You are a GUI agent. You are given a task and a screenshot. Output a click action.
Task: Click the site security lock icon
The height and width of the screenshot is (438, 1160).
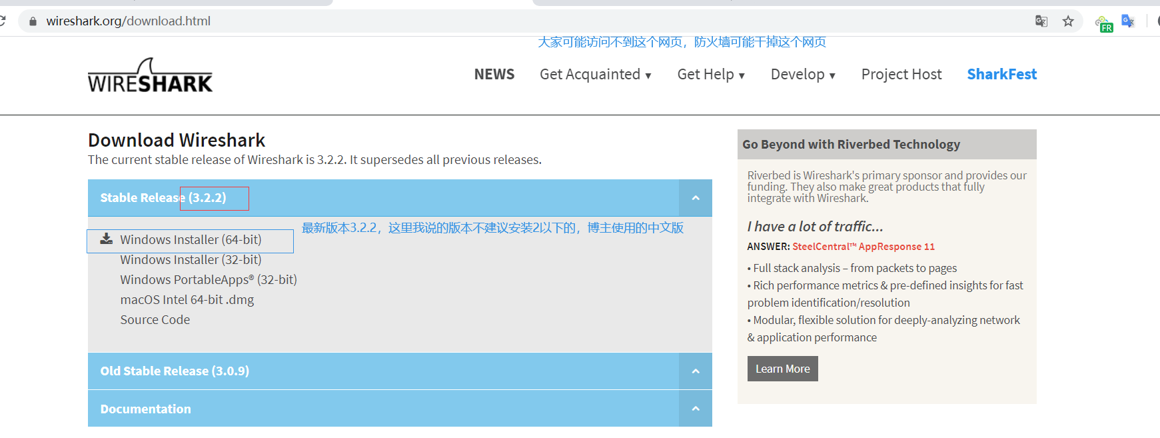pos(33,21)
